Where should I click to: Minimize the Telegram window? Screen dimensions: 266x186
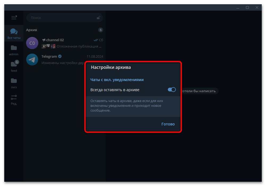click(x=238, y=7)
